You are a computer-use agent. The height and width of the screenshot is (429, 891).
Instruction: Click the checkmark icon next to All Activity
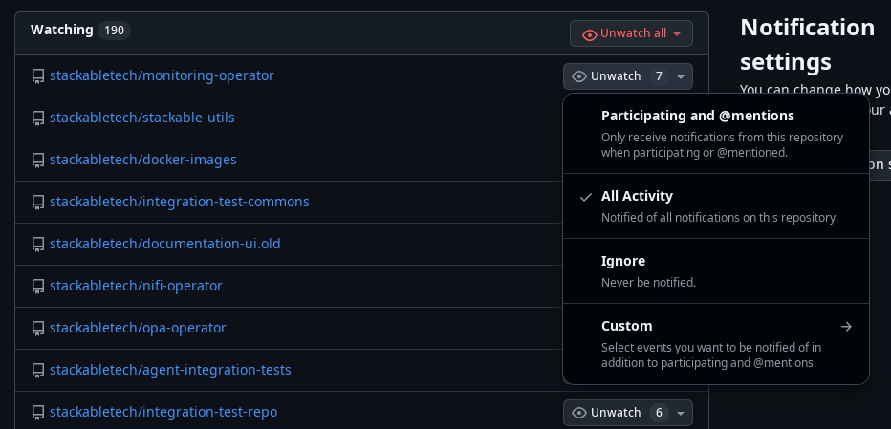(x=586, y=197)
